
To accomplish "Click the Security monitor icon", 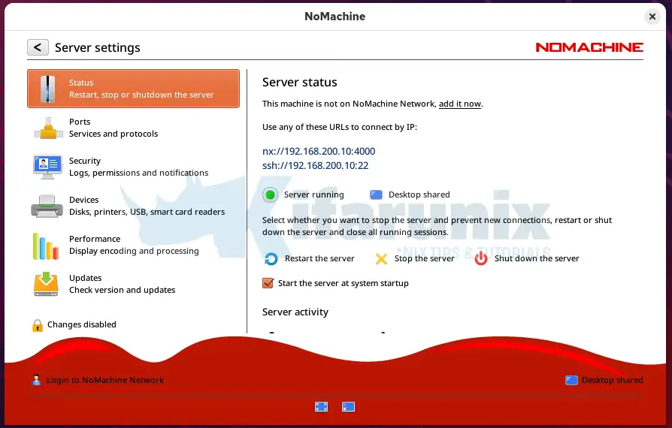I will pyautogui.click(x=47, y=167).
